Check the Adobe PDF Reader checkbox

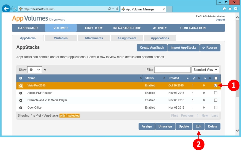(x=216, y=93)
